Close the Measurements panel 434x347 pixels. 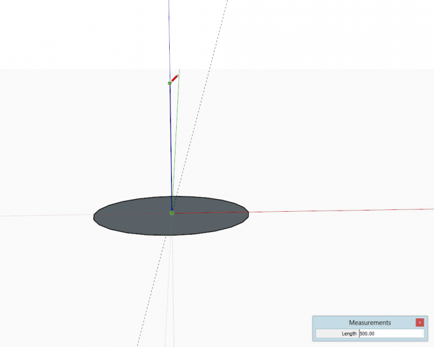click(x=419, y=322)
